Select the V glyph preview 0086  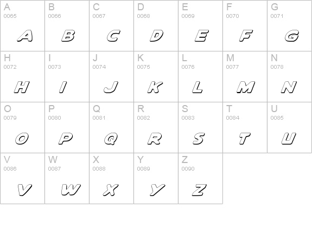(24, 190)
